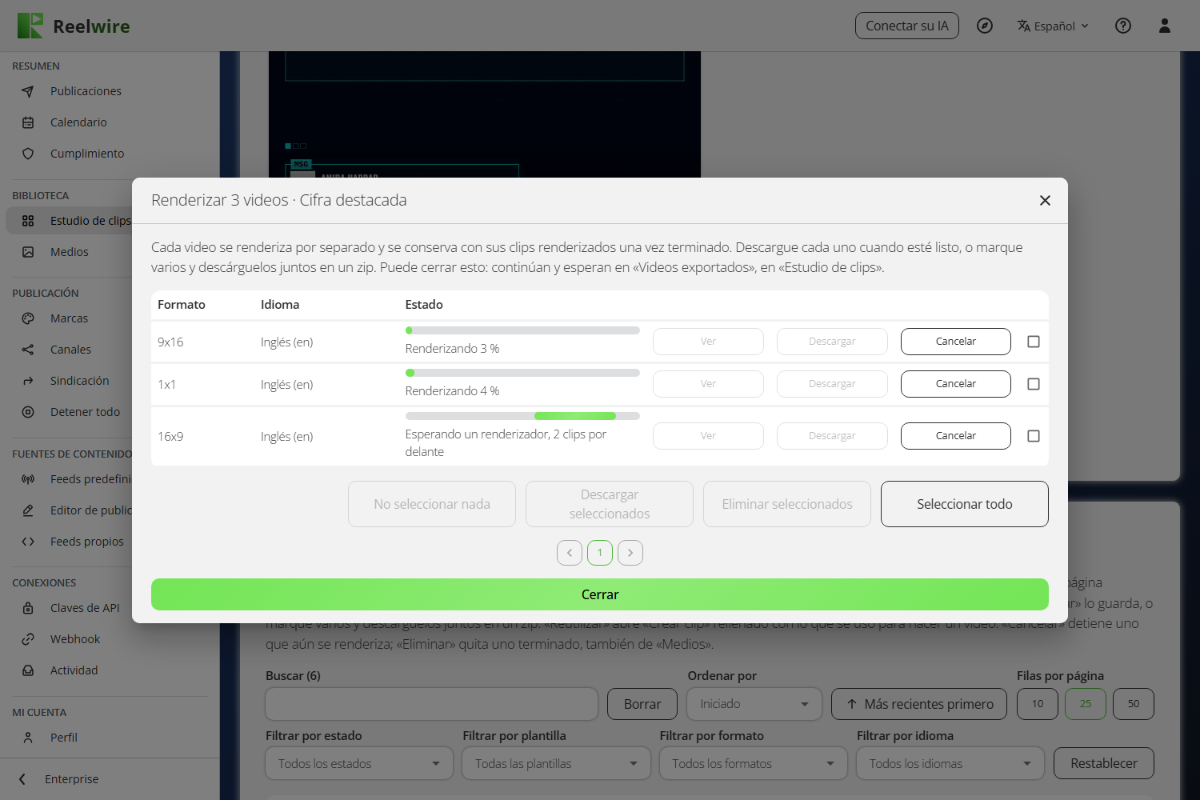Click the Estado column header
Image resolution: width=1200 pixels, height=800 pixels.
[x=424, y=305]
